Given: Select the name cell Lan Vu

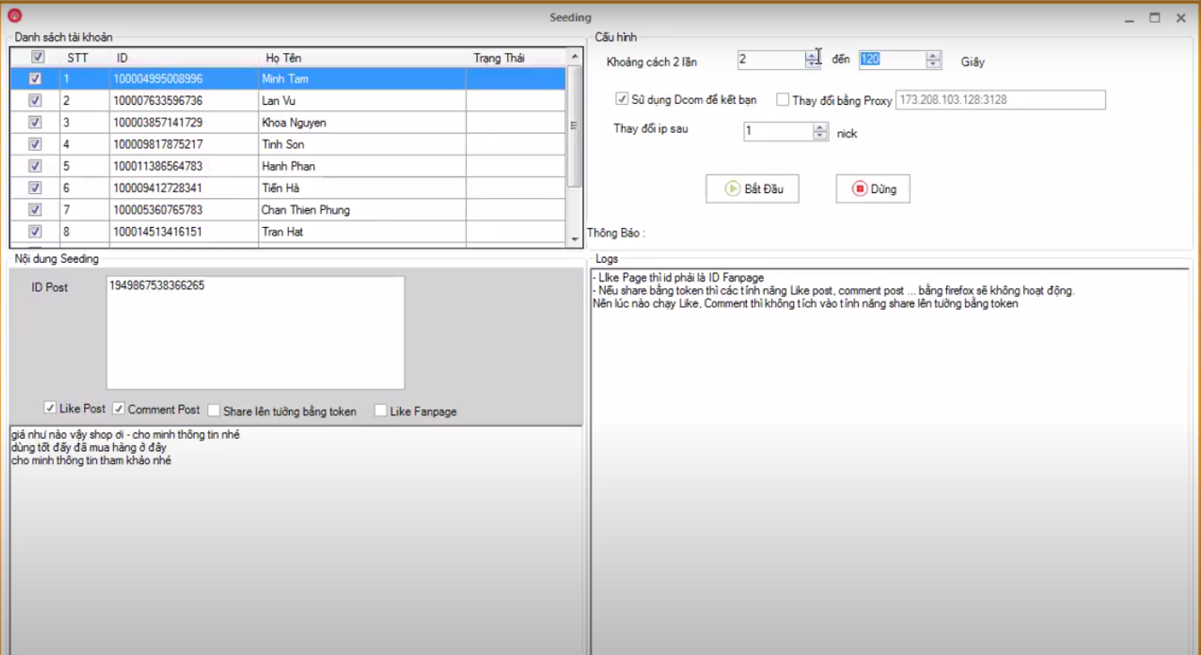Looking at the screenshot, I should pos(363,100).
